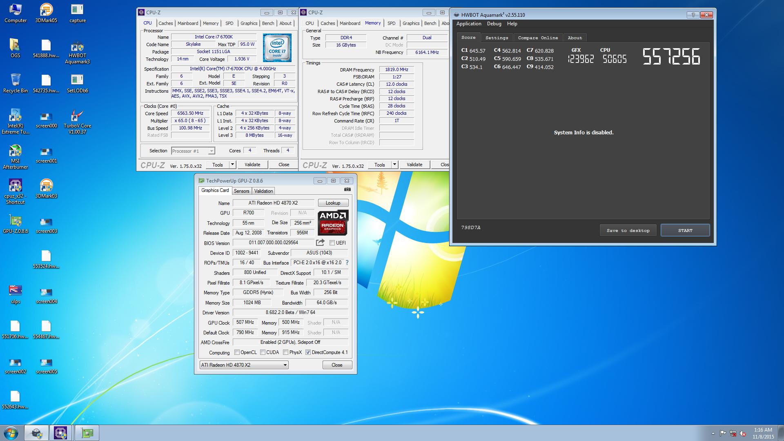This screenshot has width=784, height=441.
Task: Click Close button in left CPU-Z
Action: coord(284,165)
